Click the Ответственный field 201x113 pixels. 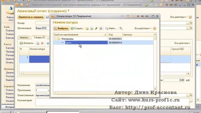coord(42,95)
